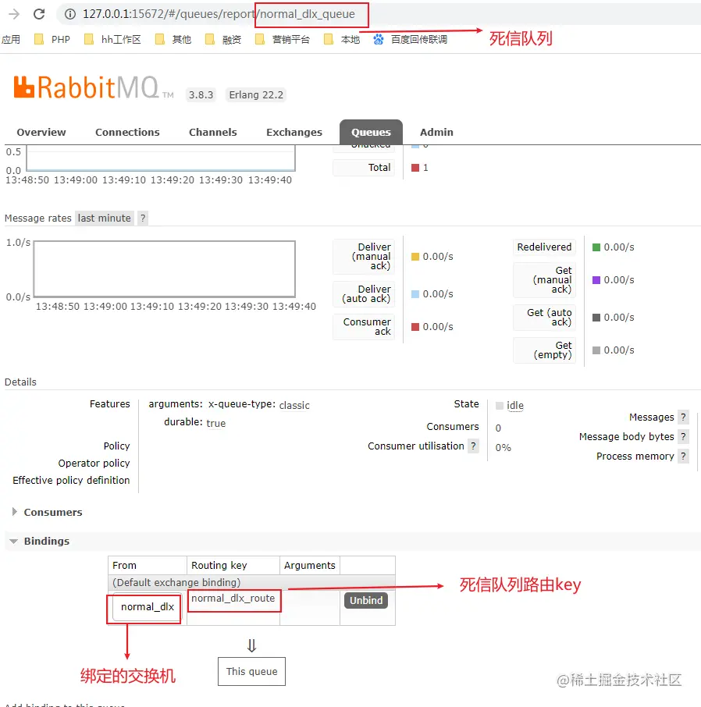Click the Deliver (manual ack) legend label

(x=364, y=257)
